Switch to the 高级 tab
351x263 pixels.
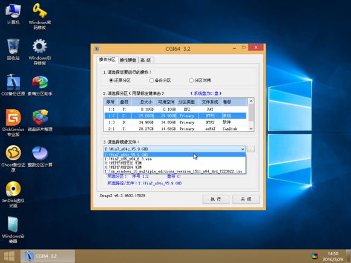[x=146, y=60]
